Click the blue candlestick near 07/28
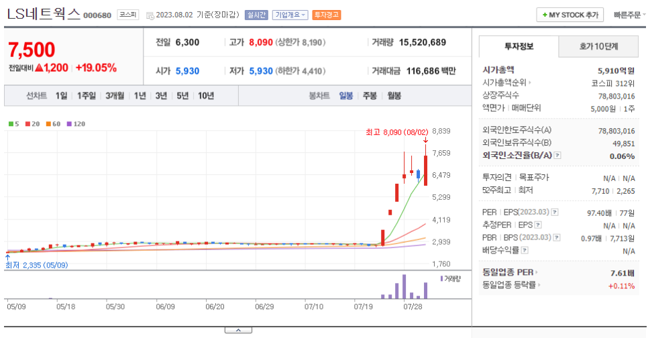This screenshot has width=648, height=338. pos(418,174)
